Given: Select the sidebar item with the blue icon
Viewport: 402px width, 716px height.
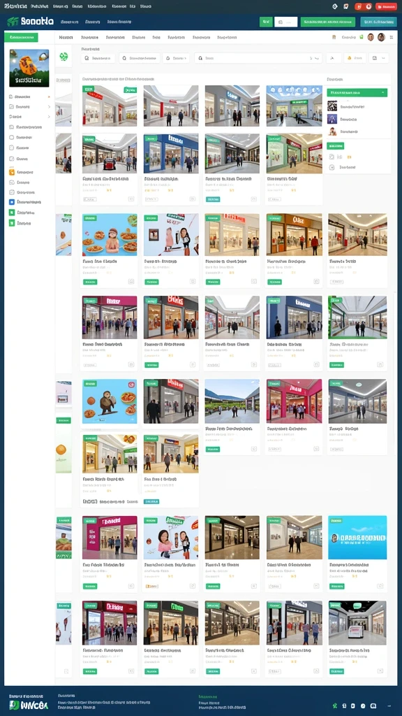Looking at the screenshot, I should click(25, 201).
